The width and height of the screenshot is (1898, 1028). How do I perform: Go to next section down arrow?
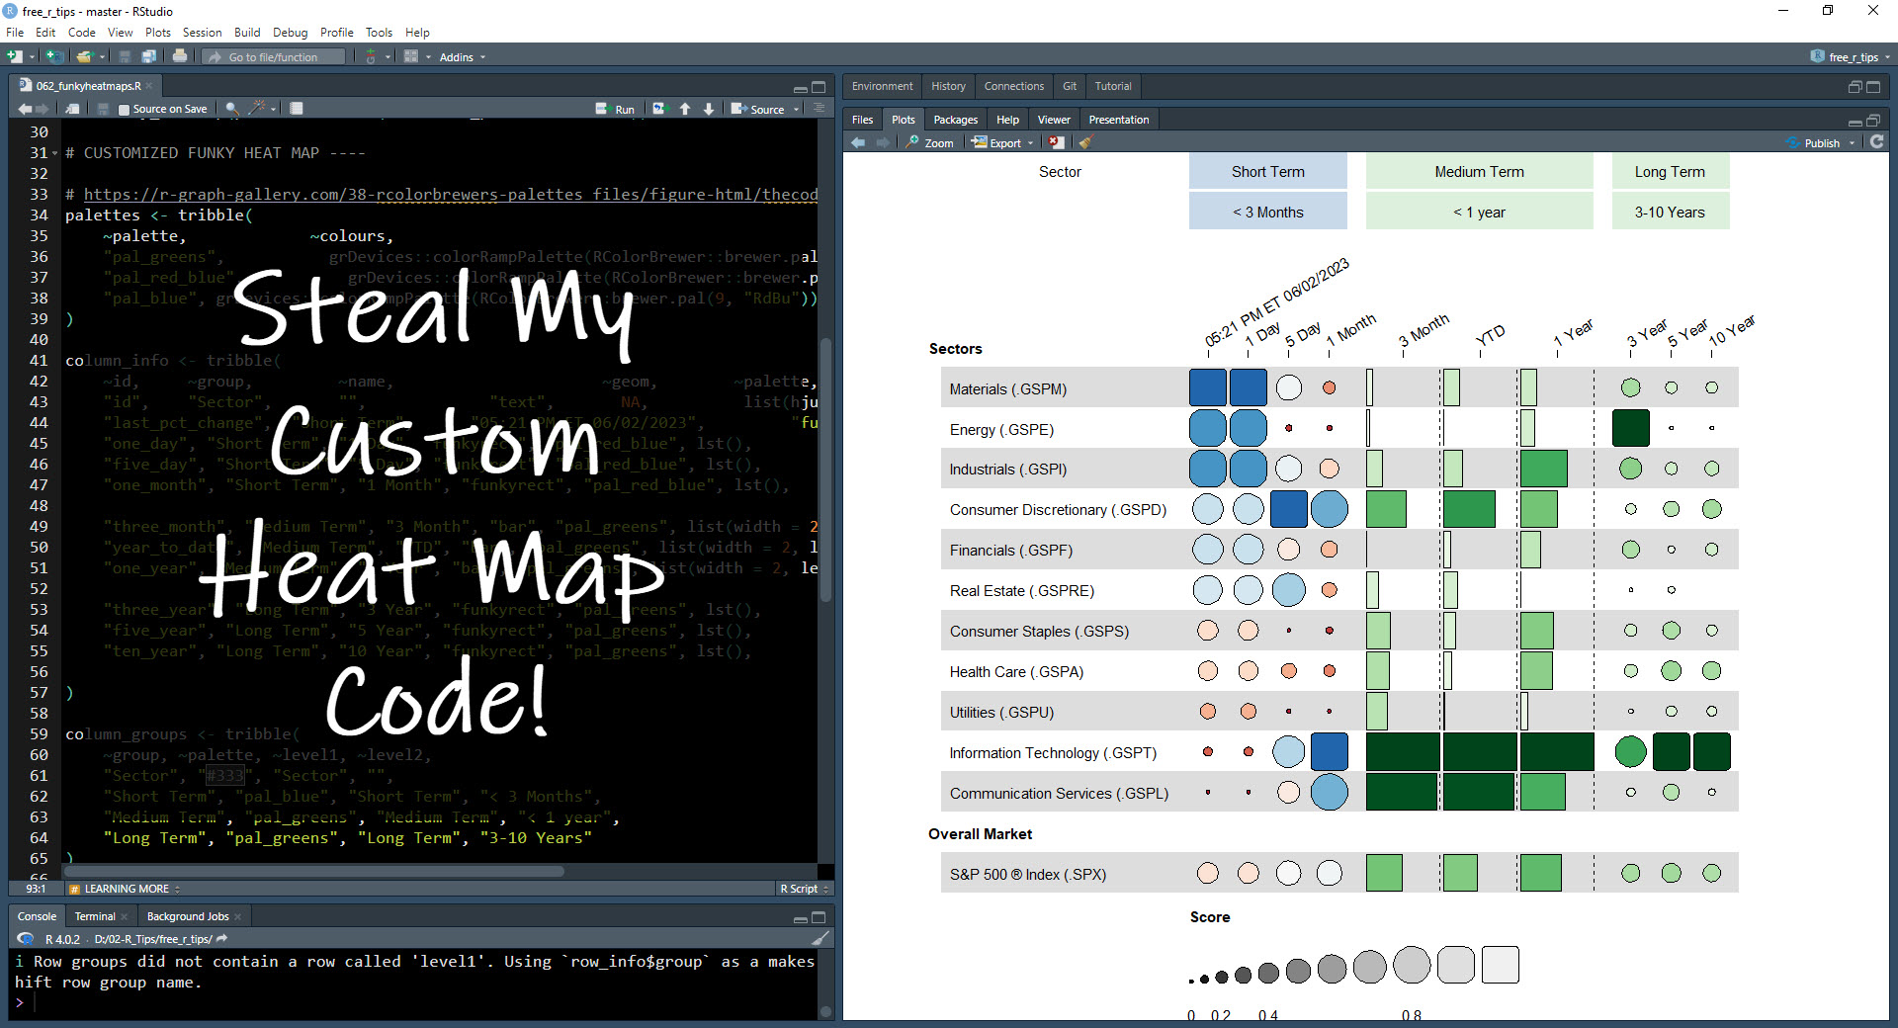tap(709, 109)
